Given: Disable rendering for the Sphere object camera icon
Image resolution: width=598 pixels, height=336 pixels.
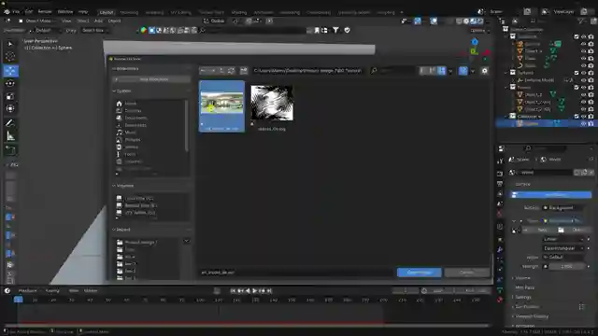Looking at the screenshot, I should 591,123.
